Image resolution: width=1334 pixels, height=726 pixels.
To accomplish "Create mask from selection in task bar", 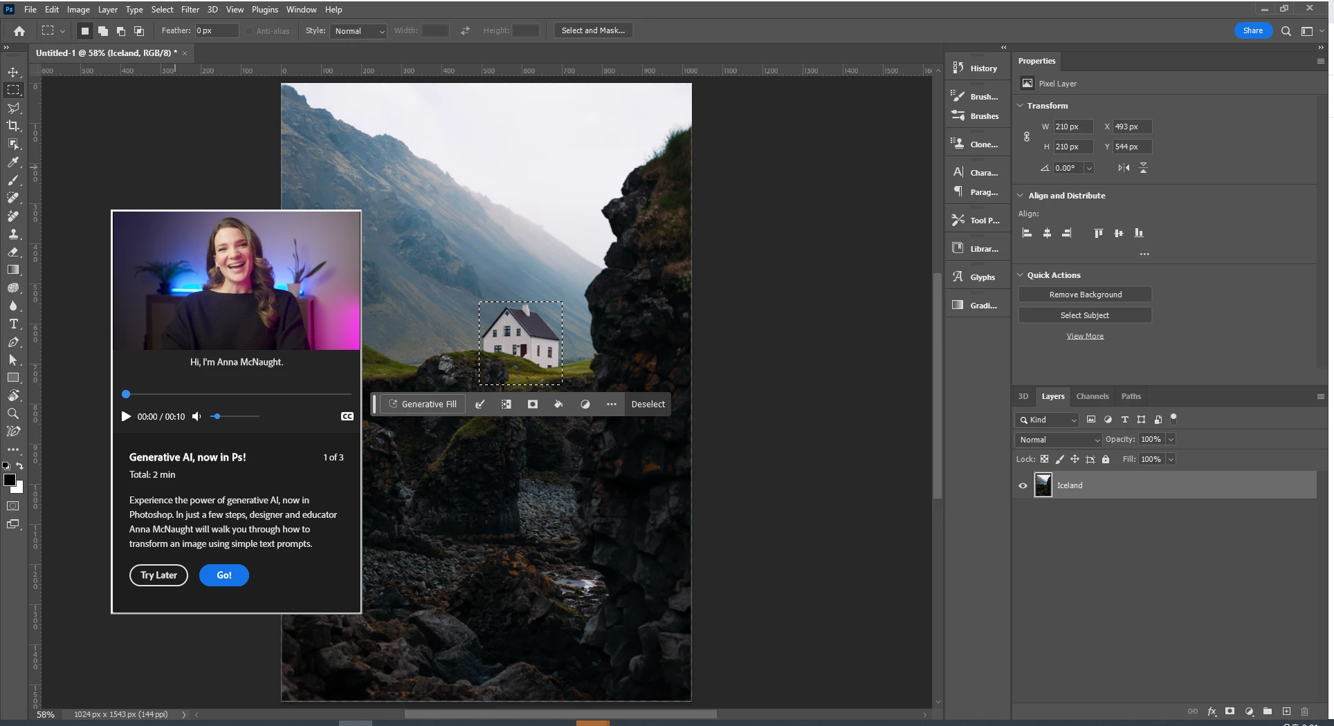I will click(x=533, y=404).
